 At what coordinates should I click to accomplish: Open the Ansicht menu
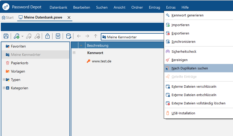point(119,7)
